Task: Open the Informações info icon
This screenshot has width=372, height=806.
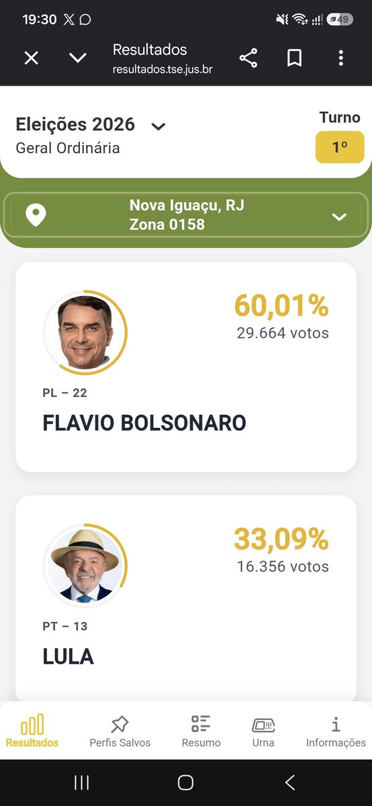Action: coord(336,731)
